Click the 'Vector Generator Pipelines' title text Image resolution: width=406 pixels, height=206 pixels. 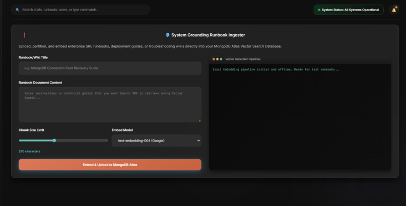coord(243,59)
